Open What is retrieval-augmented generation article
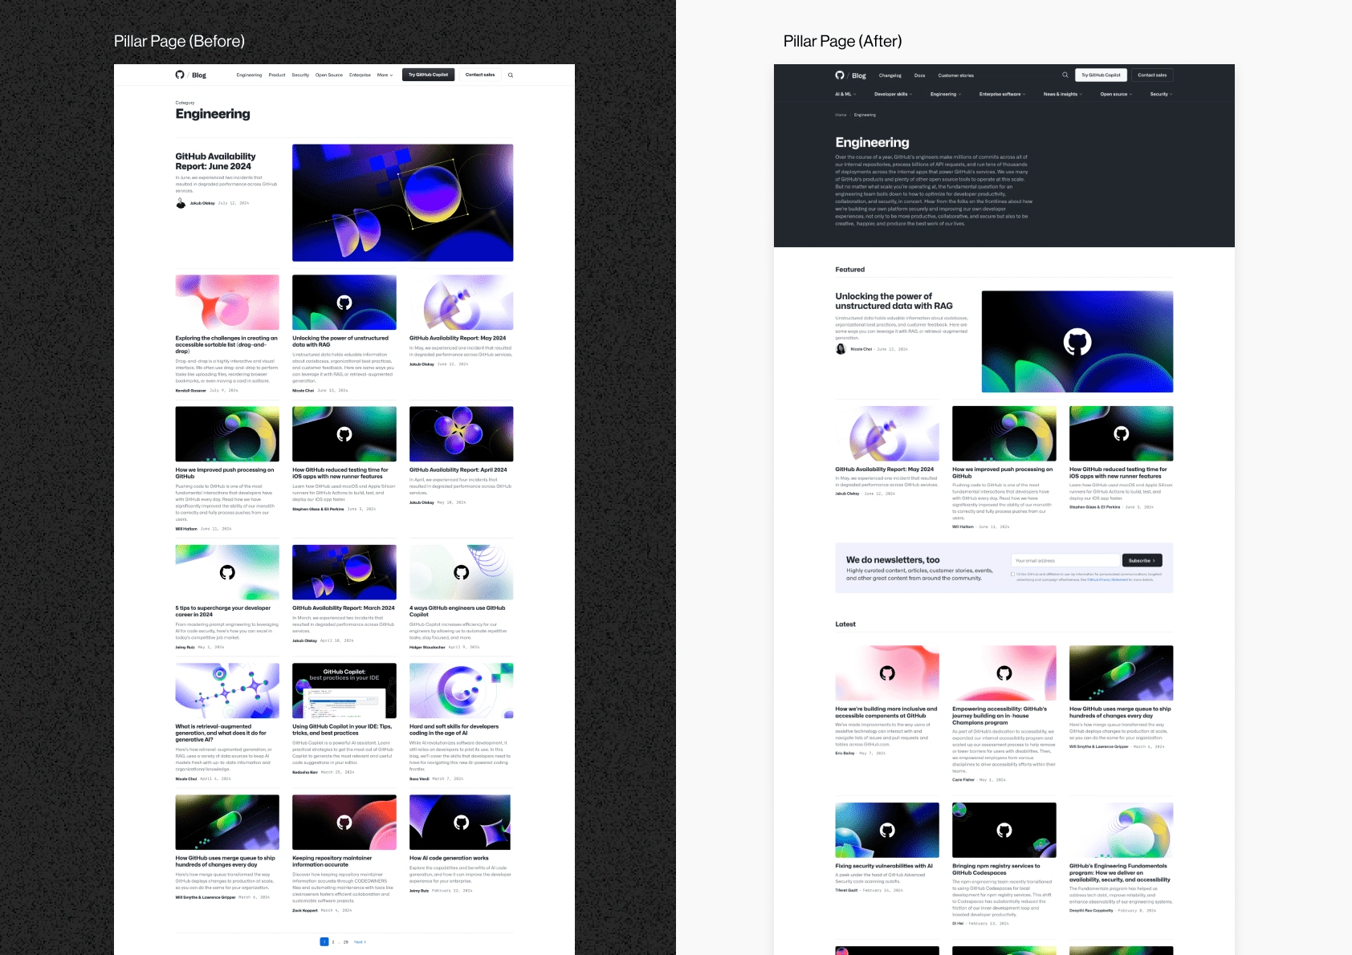 pos(221,733)
